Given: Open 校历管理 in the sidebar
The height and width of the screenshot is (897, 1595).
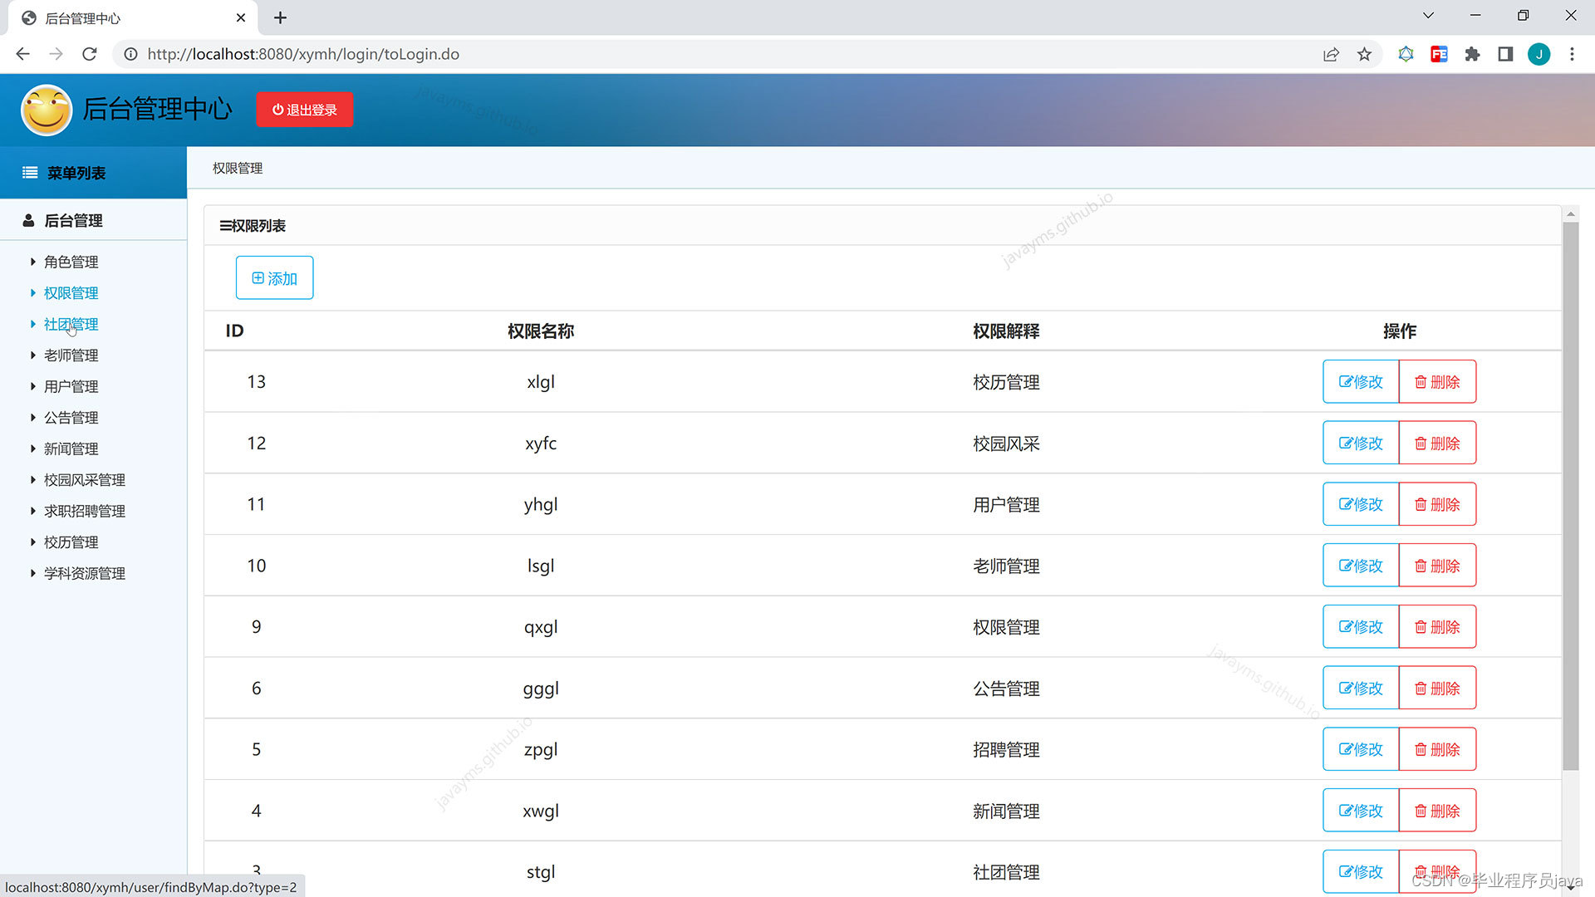Looking at the screenshot, I should point(71,542).
